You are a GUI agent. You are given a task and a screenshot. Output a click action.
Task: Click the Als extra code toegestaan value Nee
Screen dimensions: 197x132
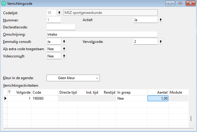point(54,49)
